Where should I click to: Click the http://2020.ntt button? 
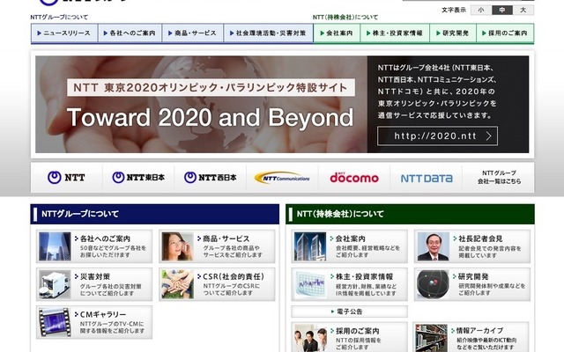(x=437, y=136)
